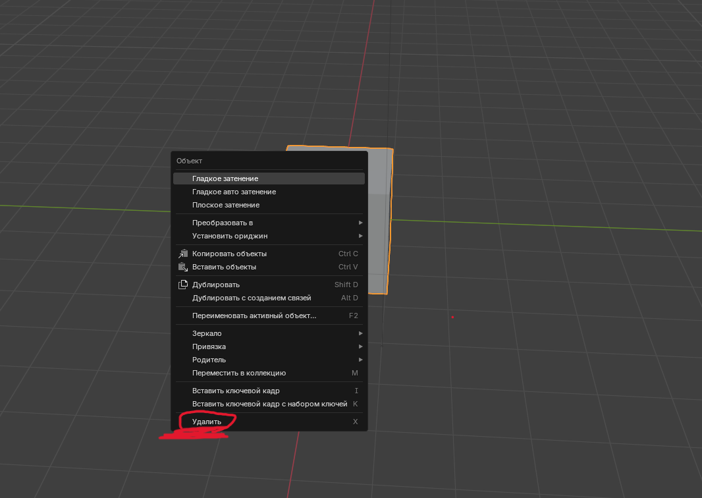This screenshot has height=498, width=702.
Task: Select Гладкое авто затенение option
Action: click(269, 192)
